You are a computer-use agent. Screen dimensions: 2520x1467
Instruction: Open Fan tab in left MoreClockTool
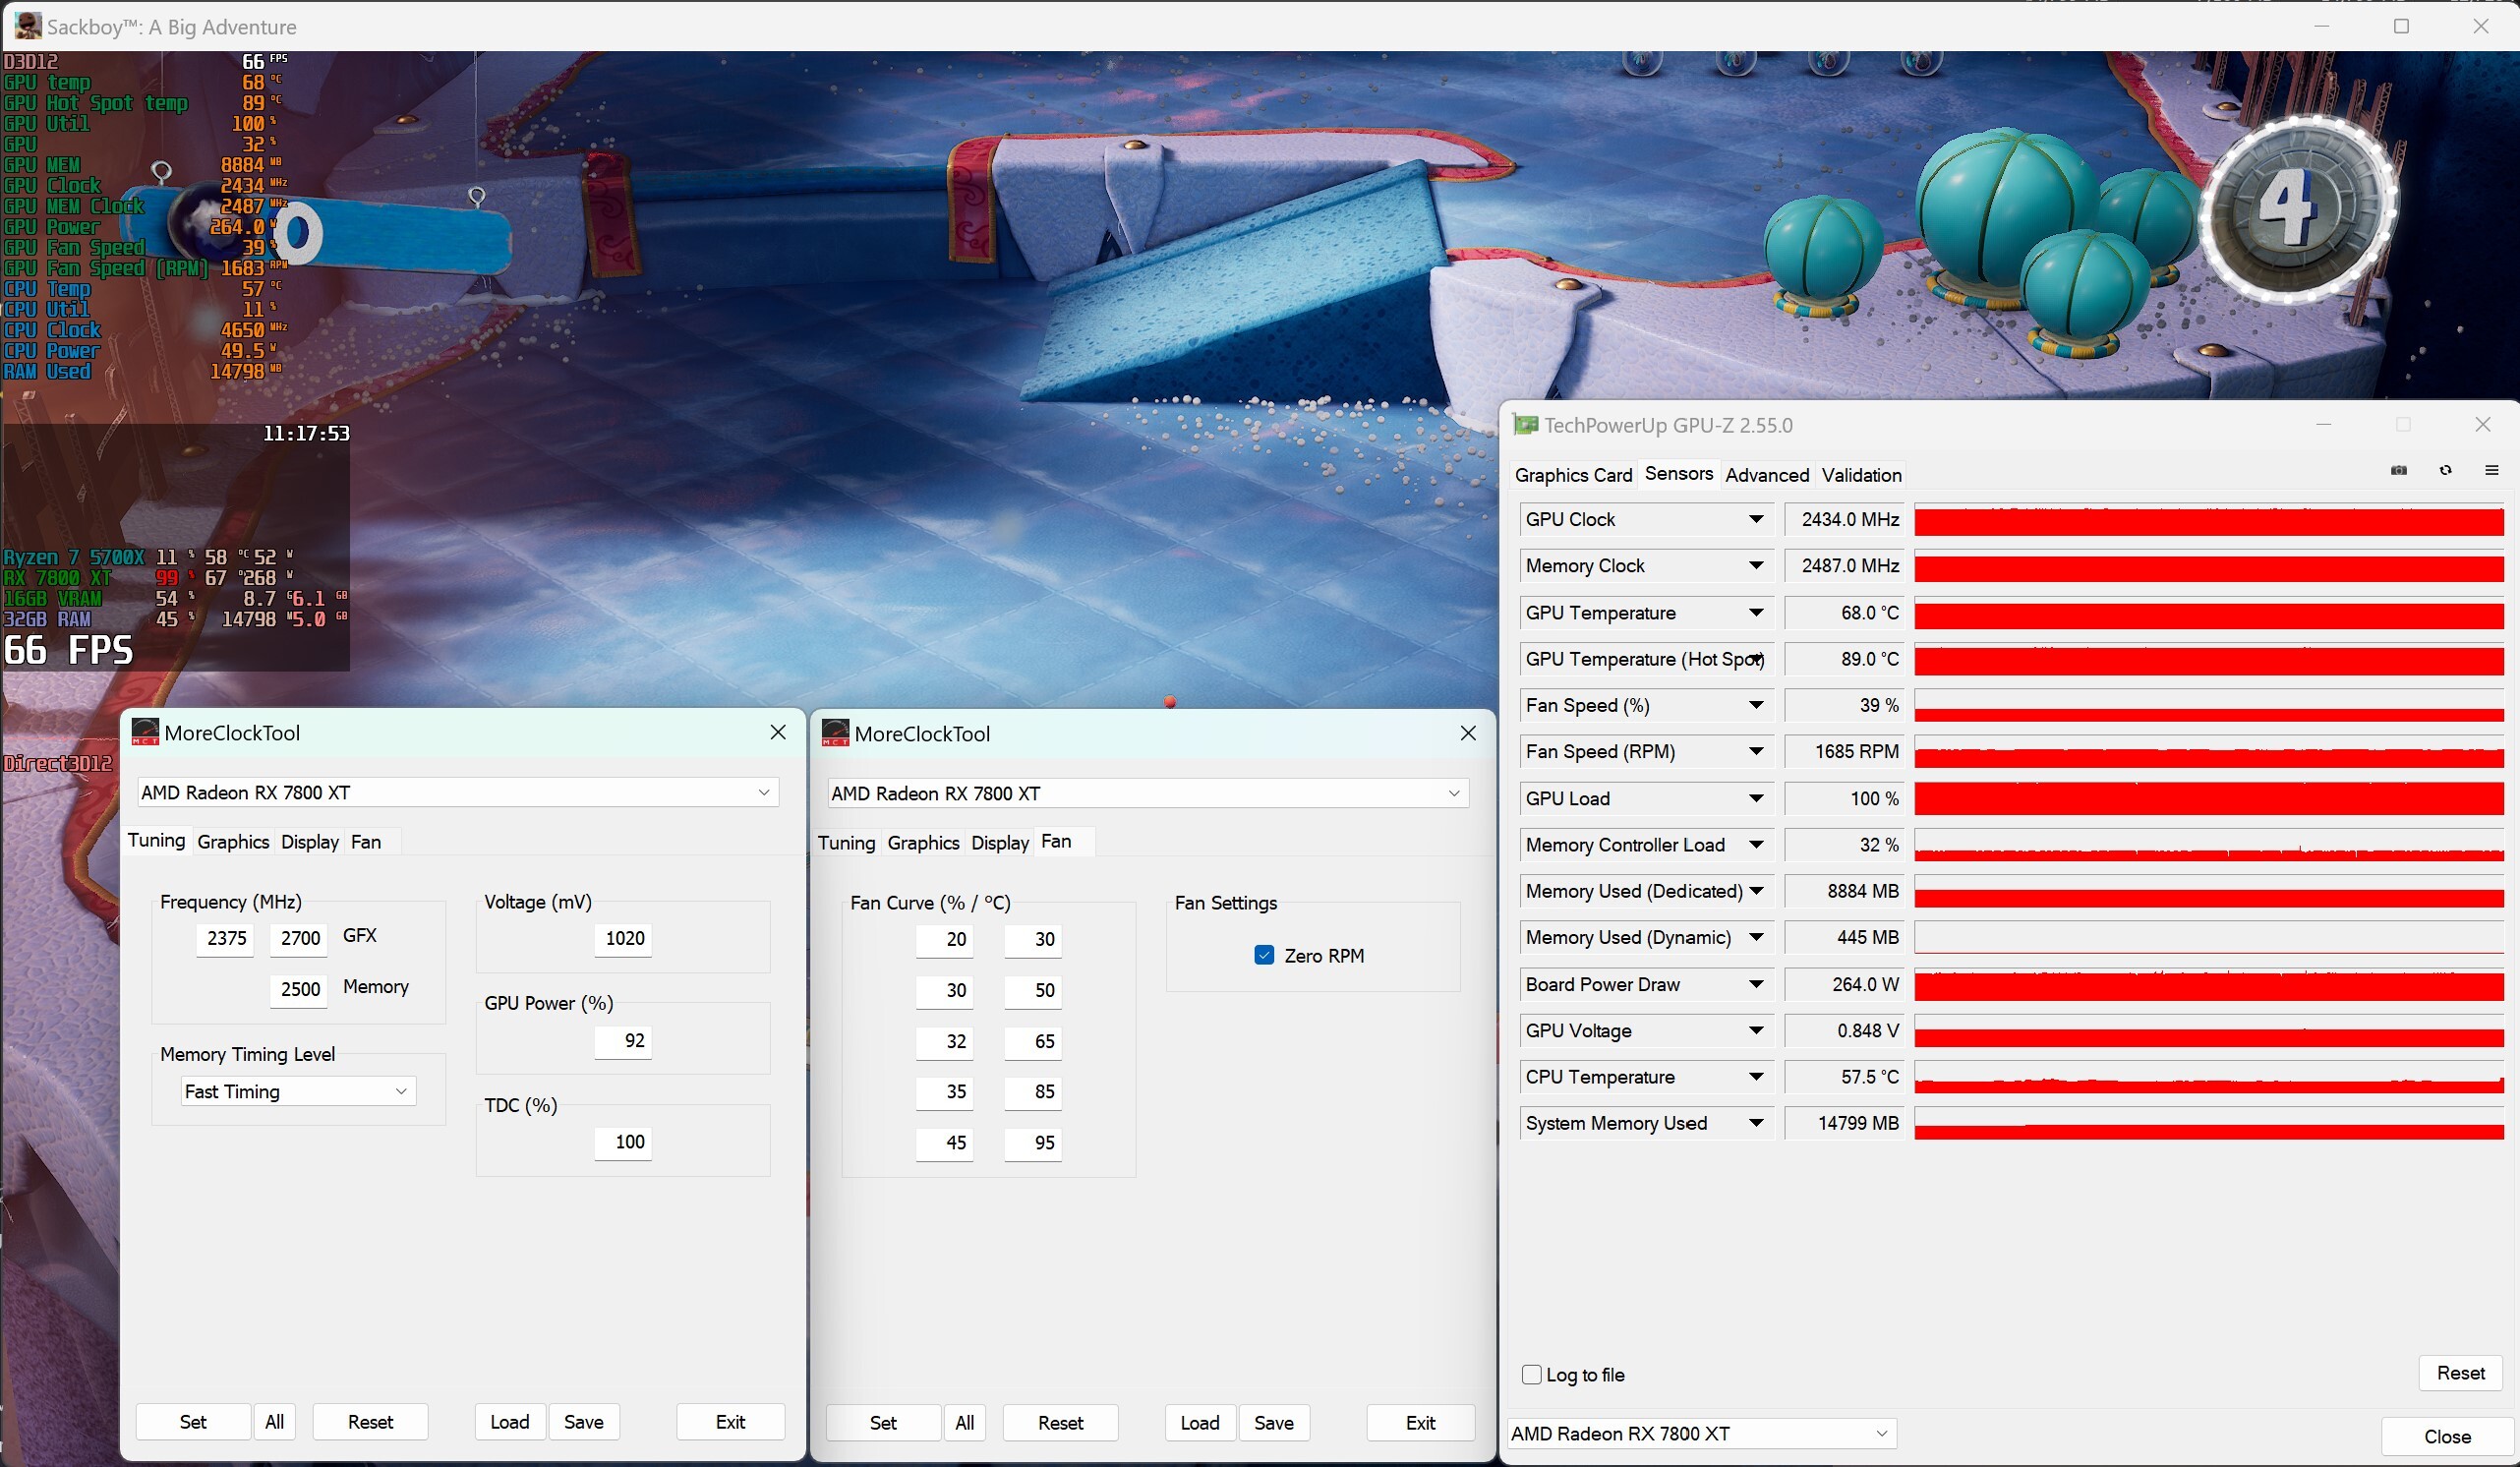pyautogui.click(x=366, y=842)
